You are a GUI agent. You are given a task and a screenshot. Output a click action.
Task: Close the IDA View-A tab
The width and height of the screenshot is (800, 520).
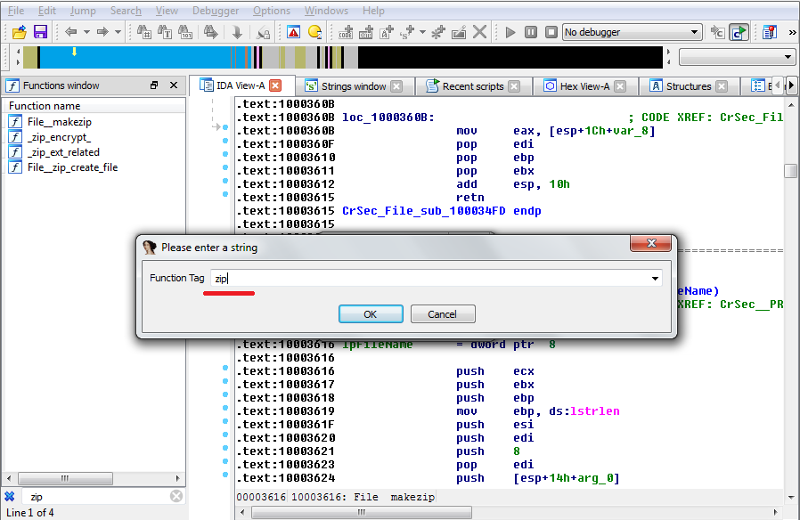(x=275, y=85)
